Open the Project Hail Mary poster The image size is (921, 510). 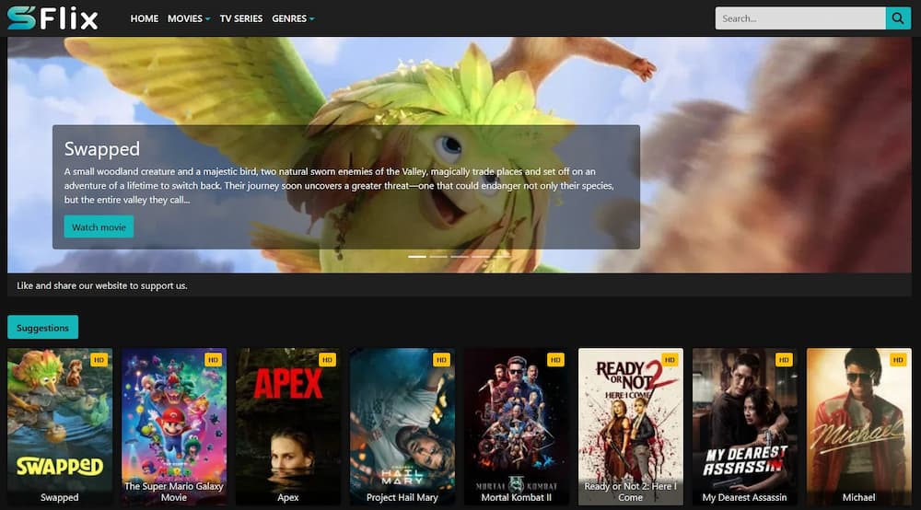coord(402,426)
